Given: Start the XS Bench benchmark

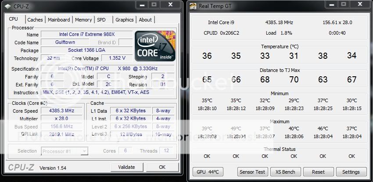Looking at the screenshot, I should (x=285, y=172).
